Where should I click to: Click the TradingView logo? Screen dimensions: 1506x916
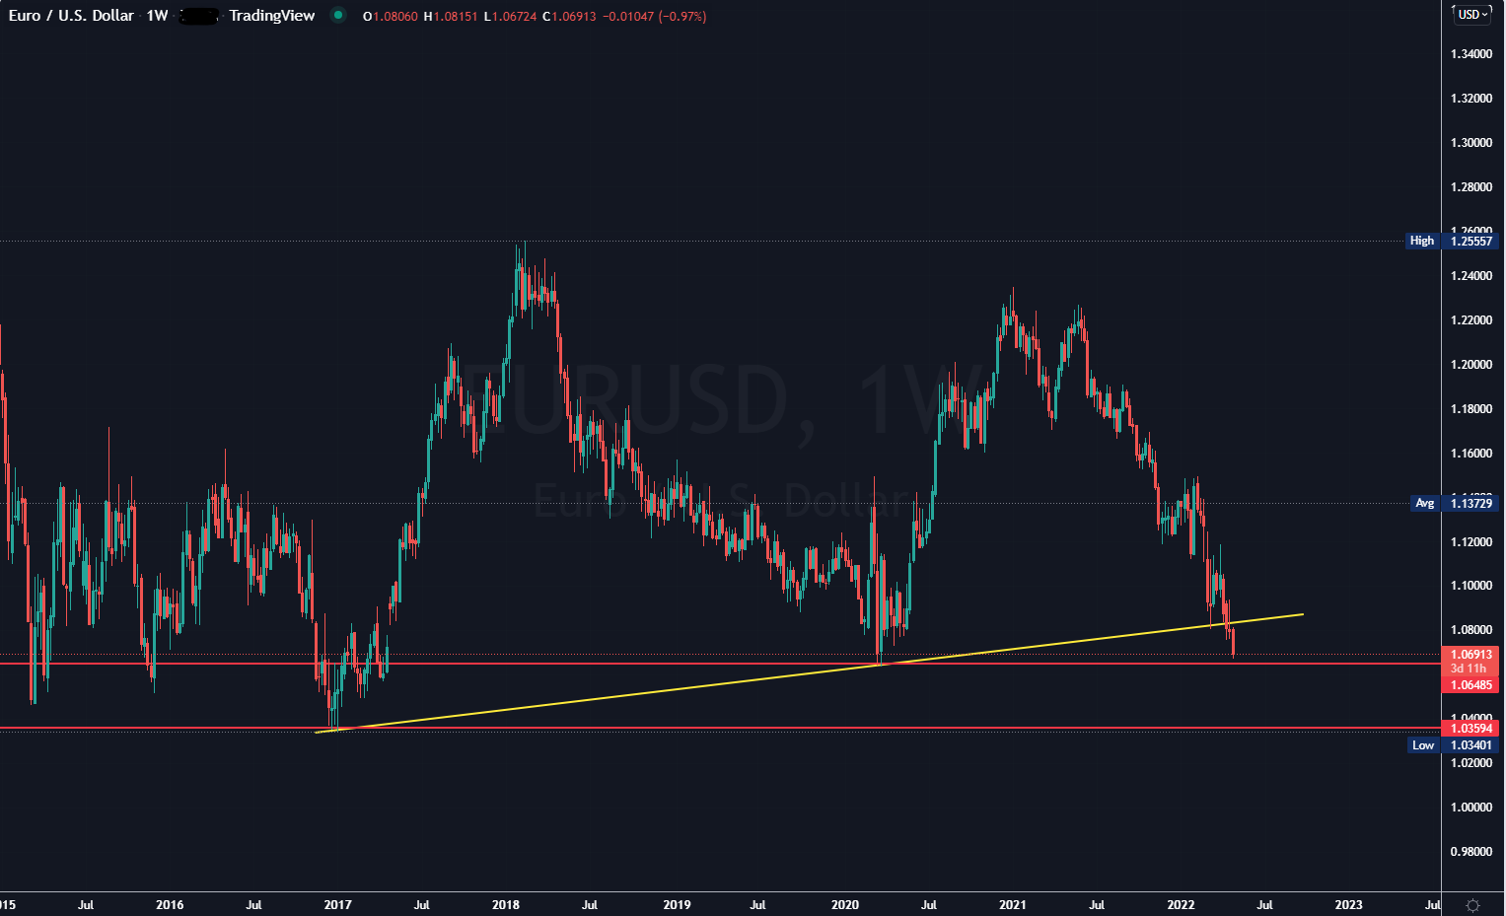click(x=271, y=16)
